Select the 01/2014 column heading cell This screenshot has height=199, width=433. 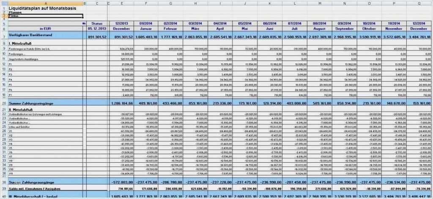pos(145,23)
